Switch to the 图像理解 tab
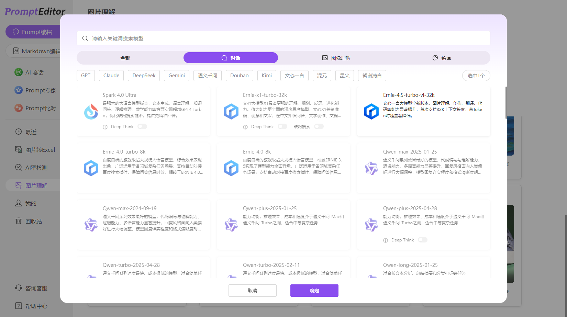Screen dimensions: 567x317 (336, 58)
